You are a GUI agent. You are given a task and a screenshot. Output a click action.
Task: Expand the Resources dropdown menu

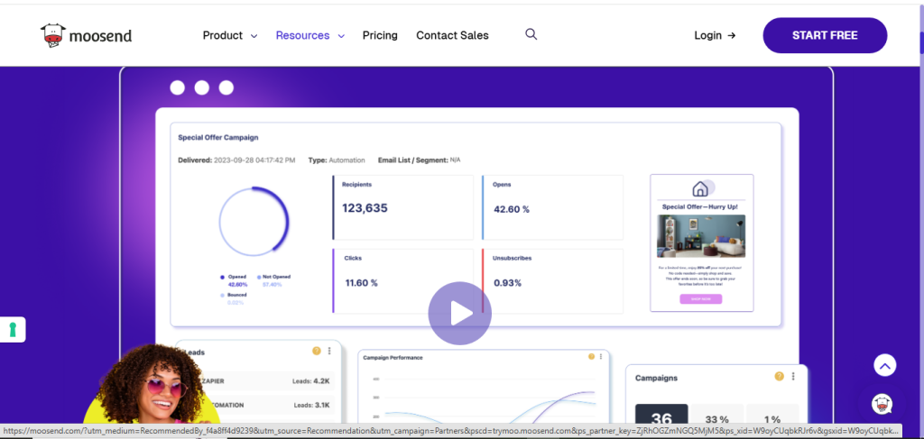(x=310, y=35)
